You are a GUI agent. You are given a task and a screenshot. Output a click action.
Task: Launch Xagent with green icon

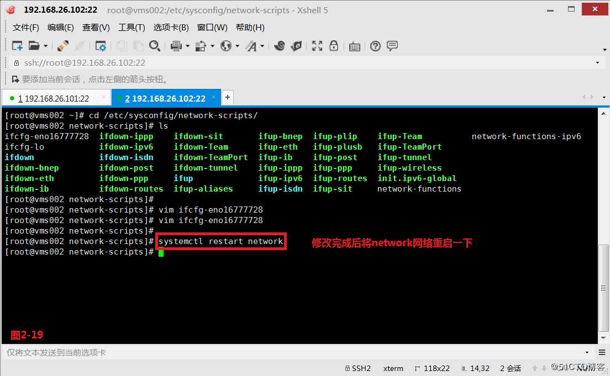click(296, 46)
